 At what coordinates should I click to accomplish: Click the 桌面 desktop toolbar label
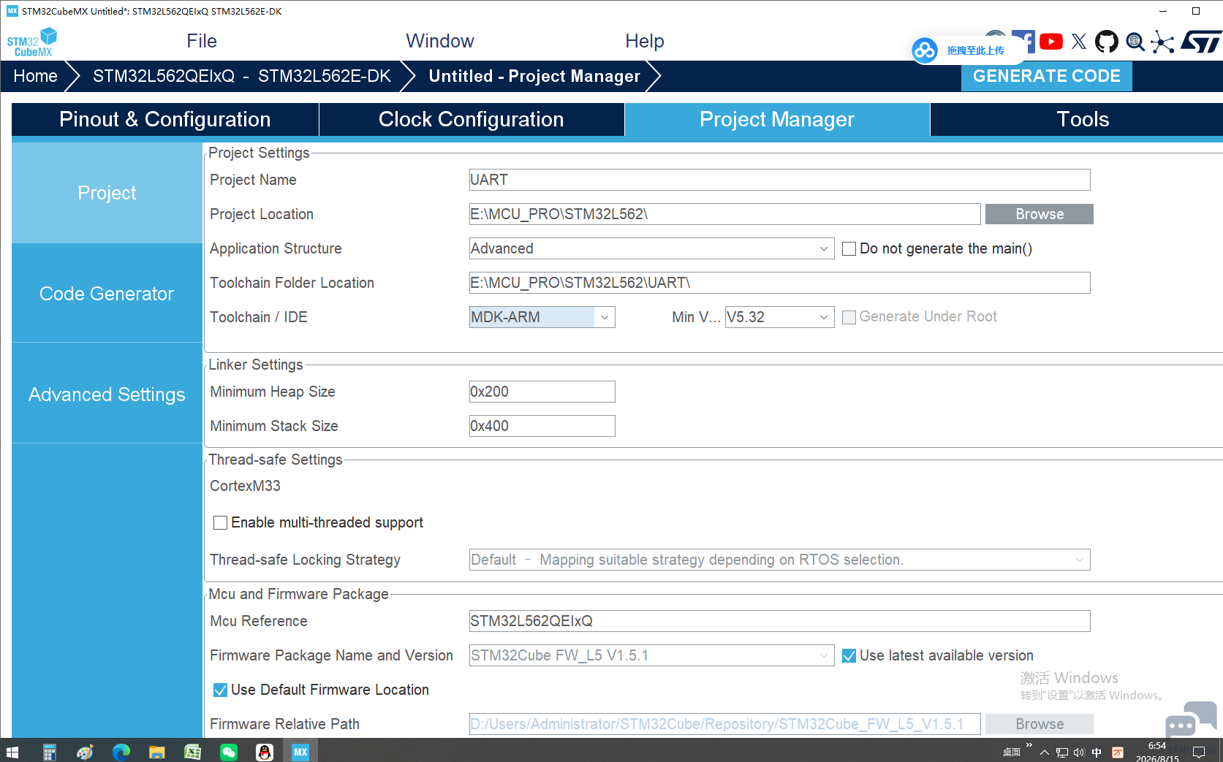1011,753
